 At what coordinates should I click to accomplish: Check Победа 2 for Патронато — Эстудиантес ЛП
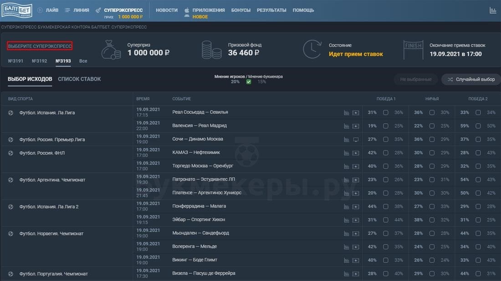[x=478, y=180]
